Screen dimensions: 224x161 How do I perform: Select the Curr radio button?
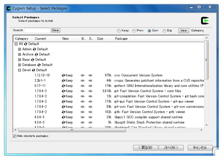click(149, 31)
